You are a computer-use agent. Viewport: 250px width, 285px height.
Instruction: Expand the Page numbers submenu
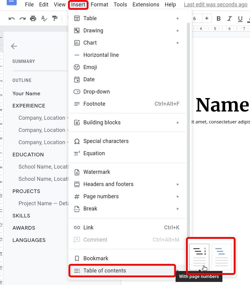point(178,196)
